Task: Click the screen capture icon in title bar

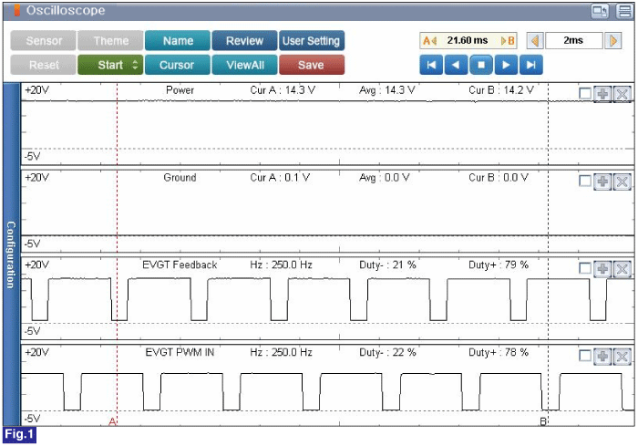Action: point(600,11)
